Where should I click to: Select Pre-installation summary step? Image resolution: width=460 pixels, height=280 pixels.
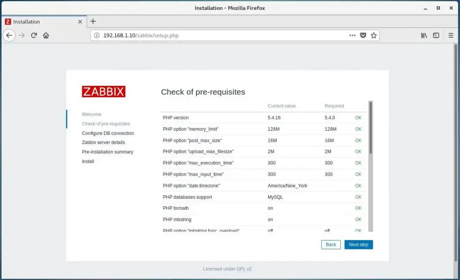tap(108, 152)
